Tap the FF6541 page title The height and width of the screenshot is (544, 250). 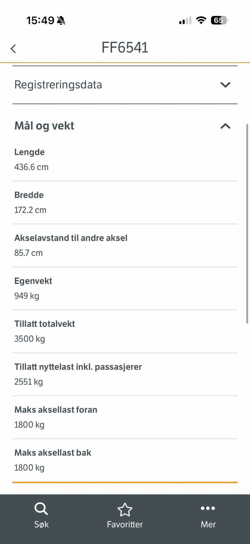125,48
